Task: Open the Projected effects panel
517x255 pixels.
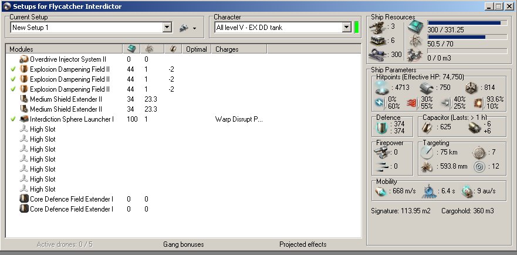Action: coord(303,244)
